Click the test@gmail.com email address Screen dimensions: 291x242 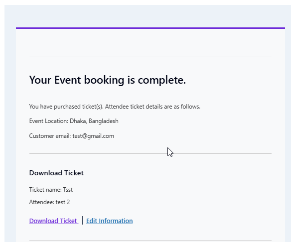pos(93,136)
